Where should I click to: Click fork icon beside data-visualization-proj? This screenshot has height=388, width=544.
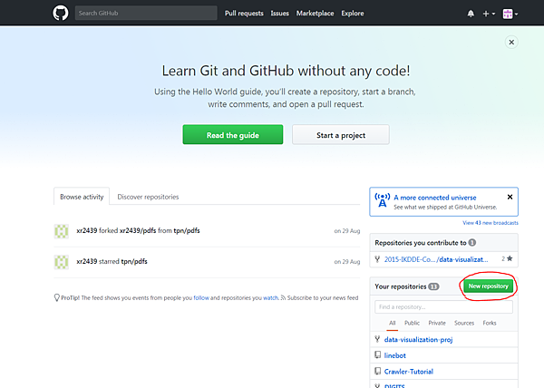[377, 339]
